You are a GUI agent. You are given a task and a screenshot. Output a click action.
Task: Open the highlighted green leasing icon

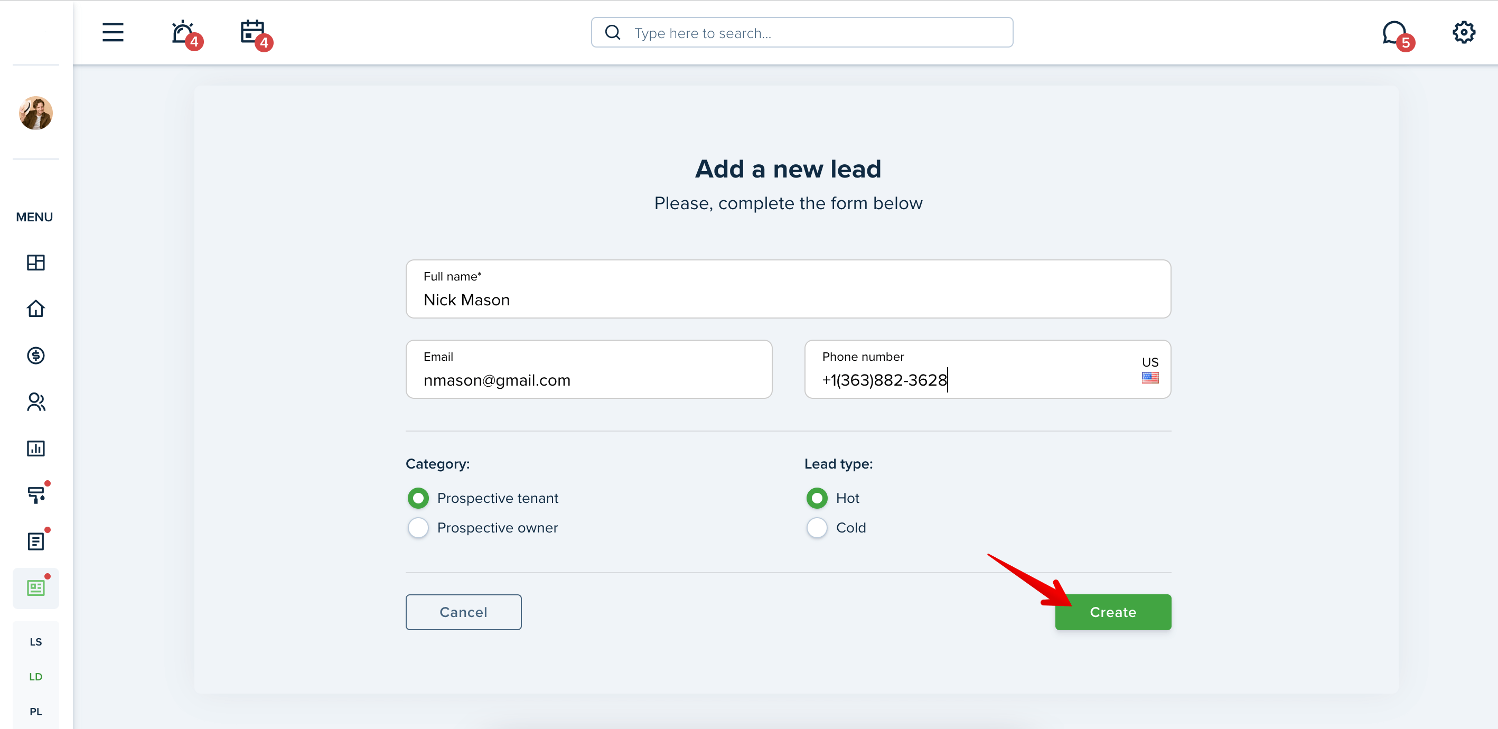pyautogui.click(x=35, y=587)
